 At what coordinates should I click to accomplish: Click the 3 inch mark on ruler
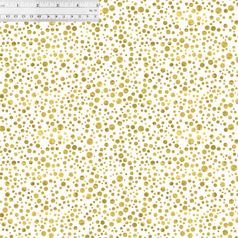(57, 5)
